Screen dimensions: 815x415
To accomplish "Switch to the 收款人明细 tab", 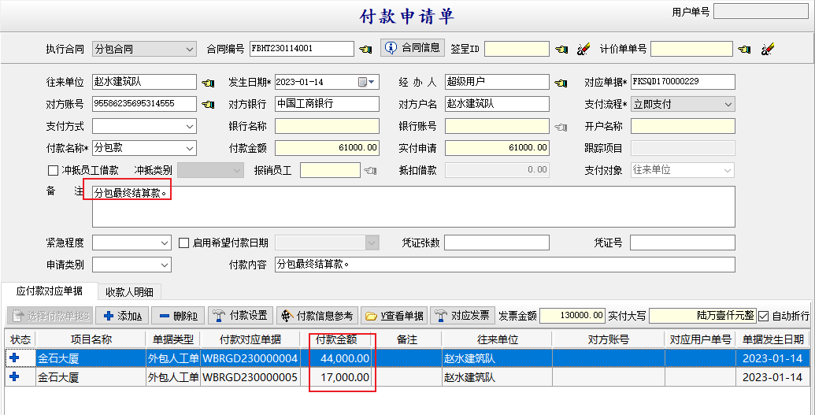I will click(129, 291).
